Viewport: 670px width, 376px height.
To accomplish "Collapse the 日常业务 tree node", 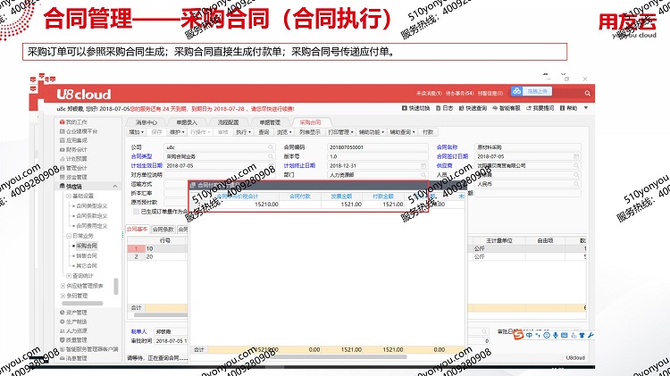I will tap(69, 236).
